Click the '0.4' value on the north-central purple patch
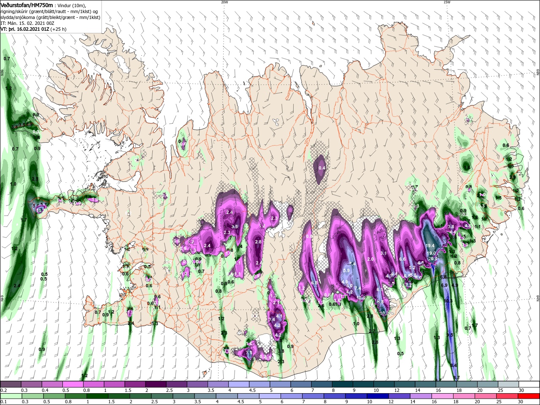 coord(322,168)
